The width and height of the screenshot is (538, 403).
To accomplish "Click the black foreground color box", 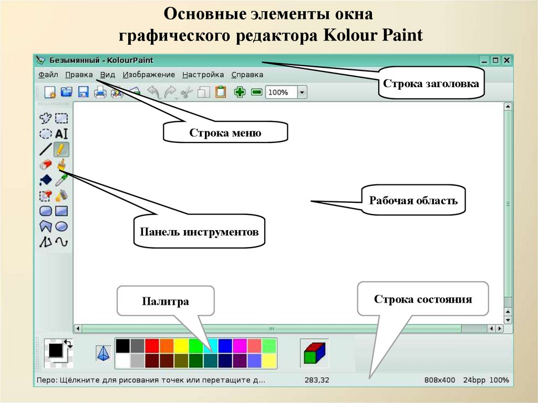I will tap(55, 350).
